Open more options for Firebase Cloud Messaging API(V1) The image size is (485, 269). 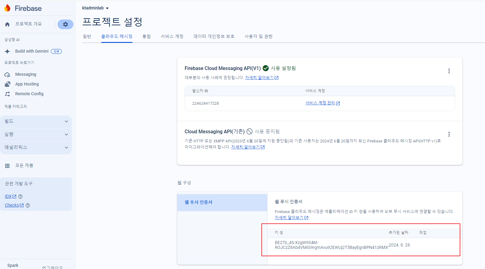[x=449, y=71]
